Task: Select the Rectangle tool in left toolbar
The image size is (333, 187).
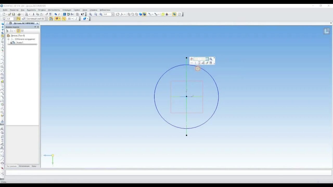Action: pyautogui.click(x=2, y=101)
